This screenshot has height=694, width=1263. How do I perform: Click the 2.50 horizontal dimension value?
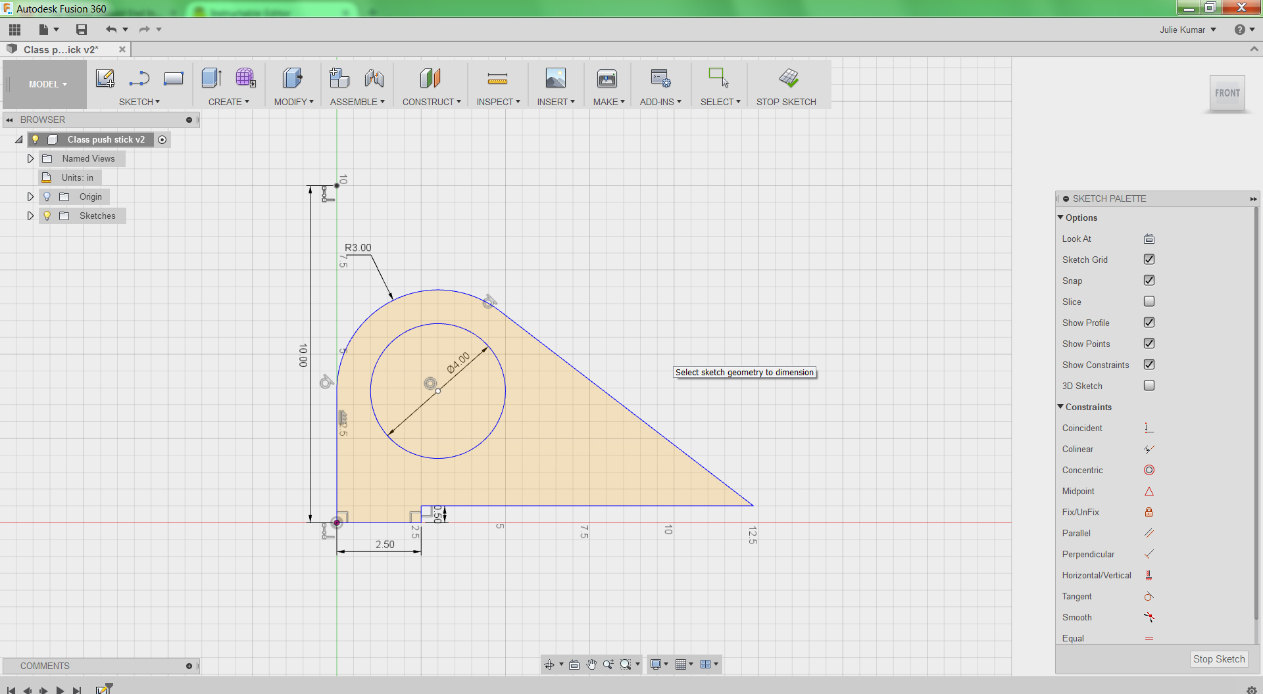coord(385,544)
